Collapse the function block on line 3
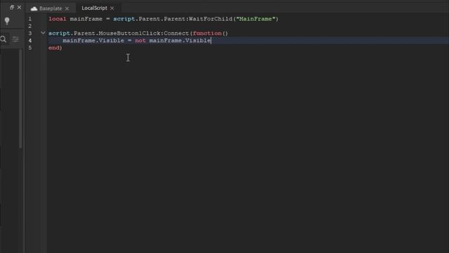 tap(43, 33)
